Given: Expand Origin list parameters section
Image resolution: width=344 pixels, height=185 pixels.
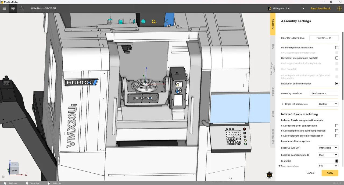Looking at the screenshot, I should pyautogui.click(x=282, y=104).
